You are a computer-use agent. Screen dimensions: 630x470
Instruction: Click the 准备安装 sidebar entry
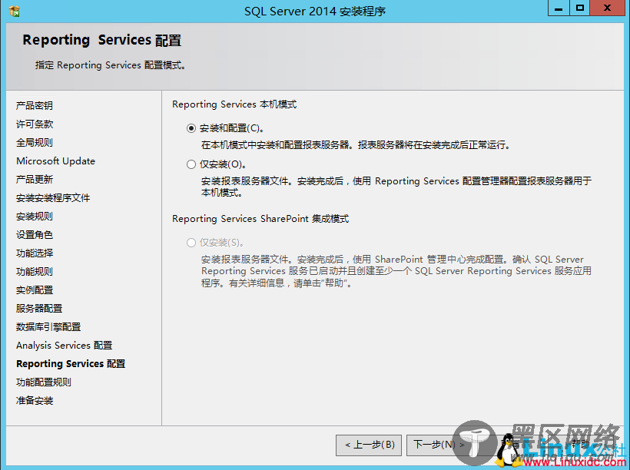35,401
